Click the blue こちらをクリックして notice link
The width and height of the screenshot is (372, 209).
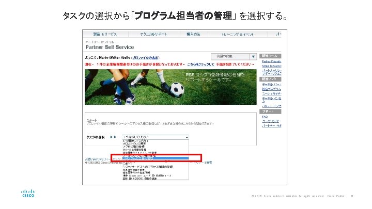[200, 65]
